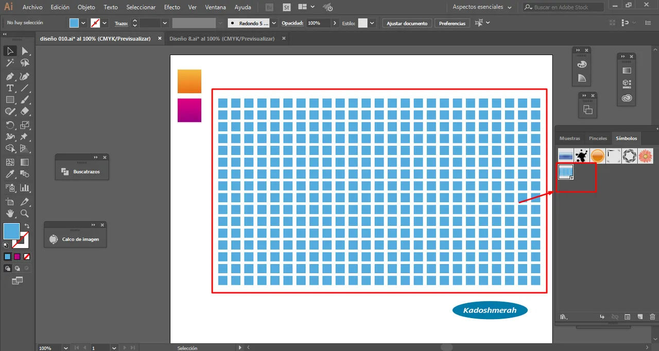The image size is (659, 351).
Task: Open the Redondo brush definition dropdown
Action: pos(273,23)
